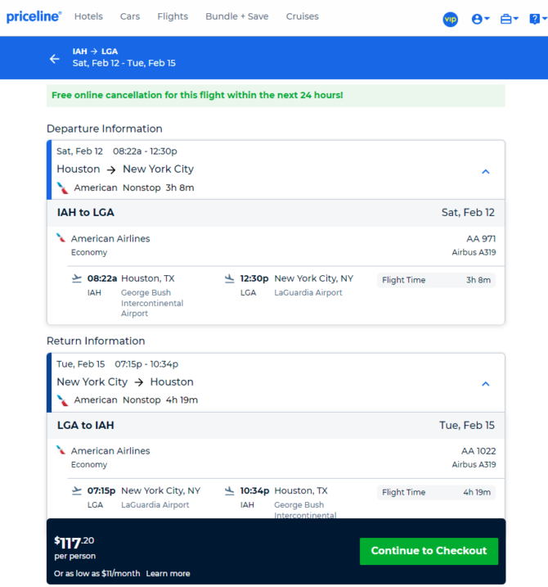
Task: Click the VIP badge icon
Action: click(x=451, y=19)
